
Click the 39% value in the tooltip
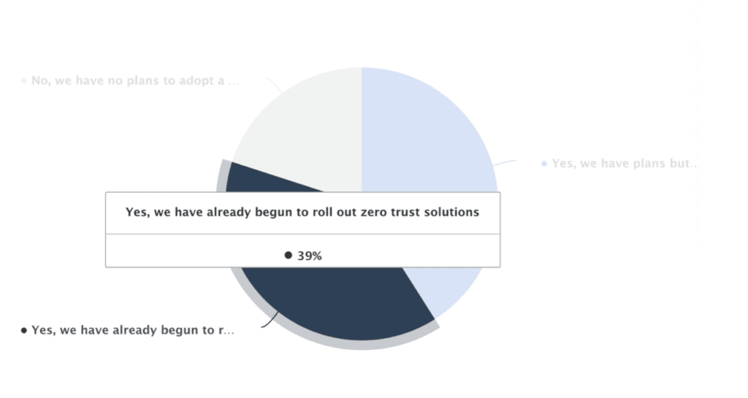click(x=310, y=256)
